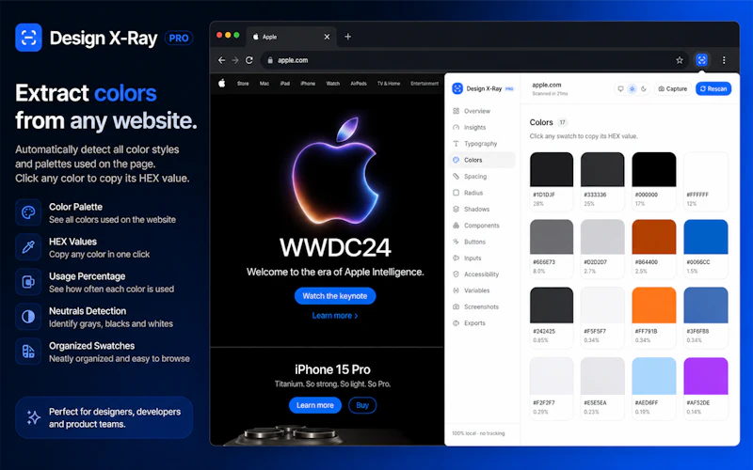Click the browser forward arrow
Screen dimensions: 753x470
coord(234,60)
